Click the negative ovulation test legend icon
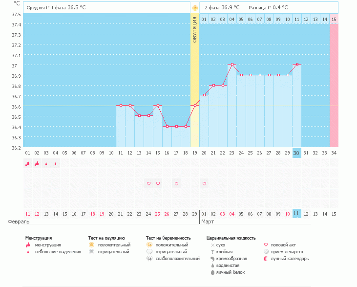This screenshot has height=287, width=357. pyautogui.click(x=91, y=251)
